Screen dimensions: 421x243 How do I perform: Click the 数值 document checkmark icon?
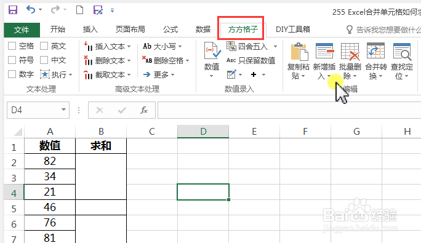click(x=212, y=50)
